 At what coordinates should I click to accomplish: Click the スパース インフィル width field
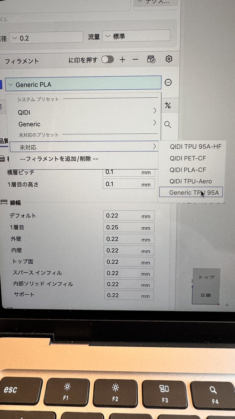click(128, 273)
